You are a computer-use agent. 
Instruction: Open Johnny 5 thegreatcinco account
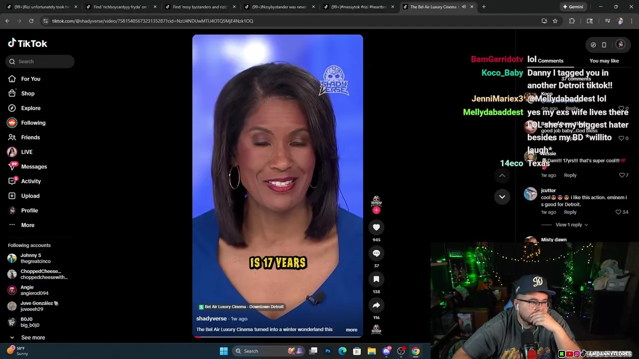pyautogui.click(x=35, y=258)
